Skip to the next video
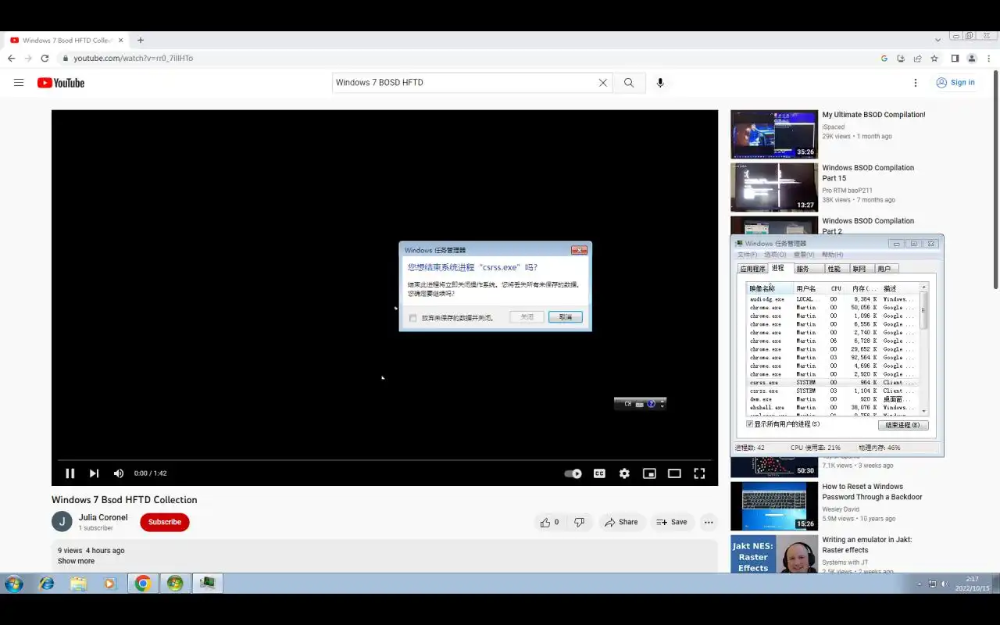Viewport: 1000px width, 625px height. click(x=94, y=473)
